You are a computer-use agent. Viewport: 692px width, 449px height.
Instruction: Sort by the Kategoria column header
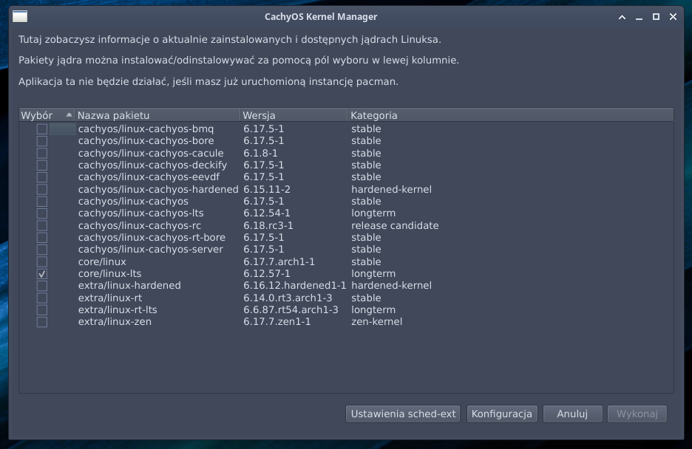pyautogui.click(x=511, y=115)
